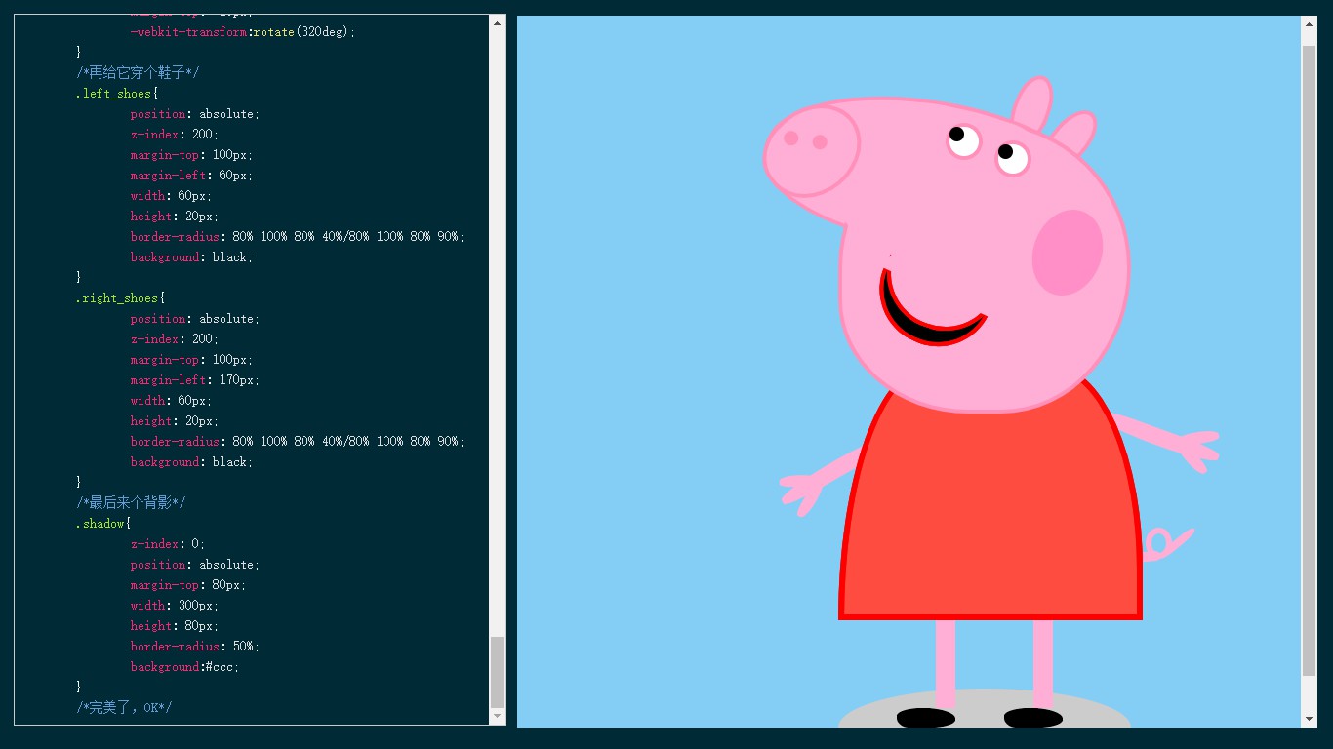The image size is (1333, 749).
Task: Click the code pane scroll-down arrow
Action: pyautogui.click(x=498, y=717)
